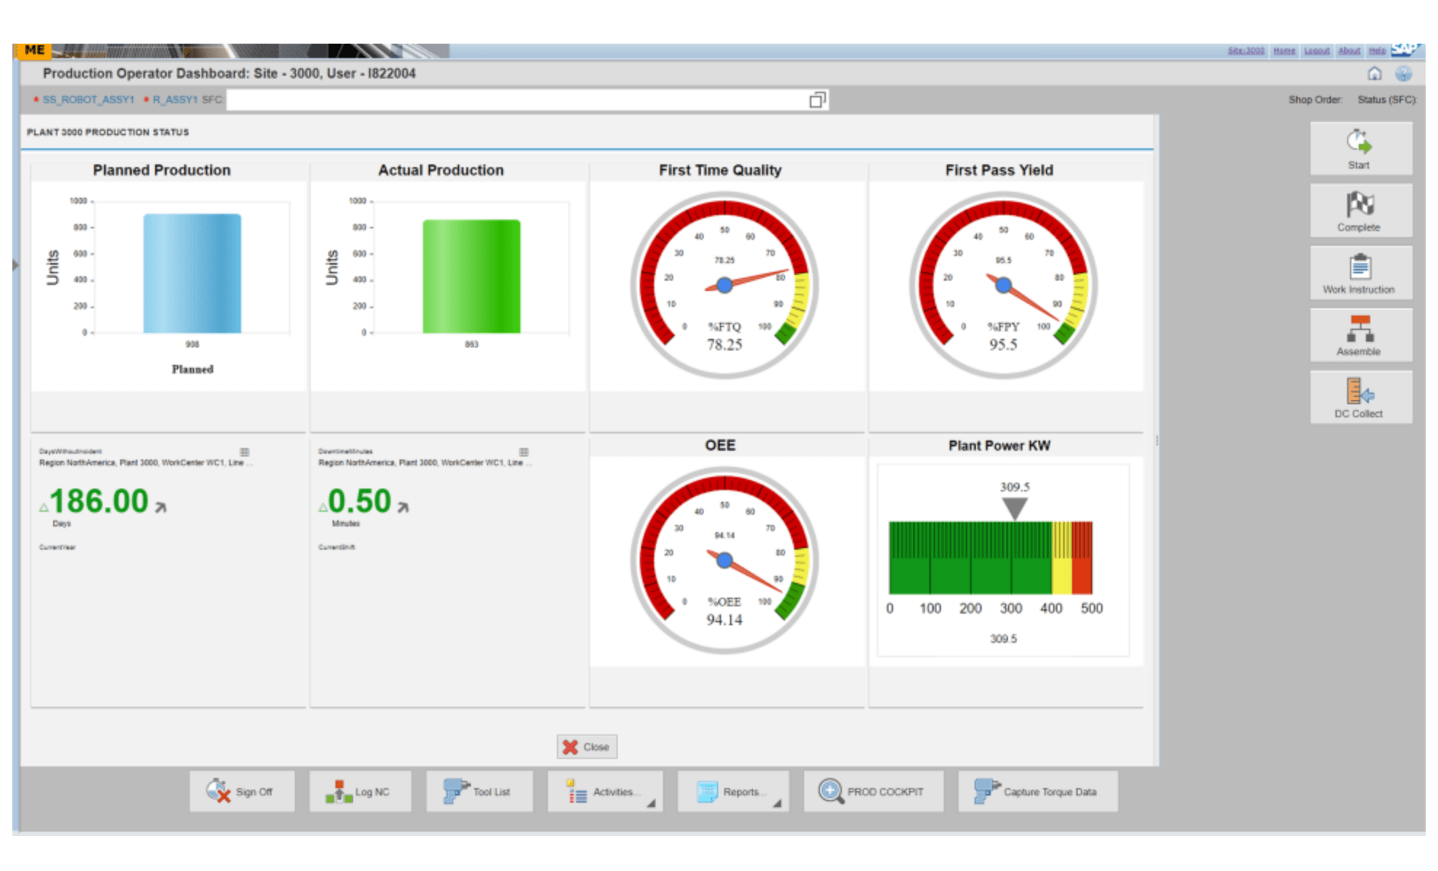Open PROD COCKPIT via the magnifier icon
The height and width of the screenshot is (871, 1438).
click(830, 790)
